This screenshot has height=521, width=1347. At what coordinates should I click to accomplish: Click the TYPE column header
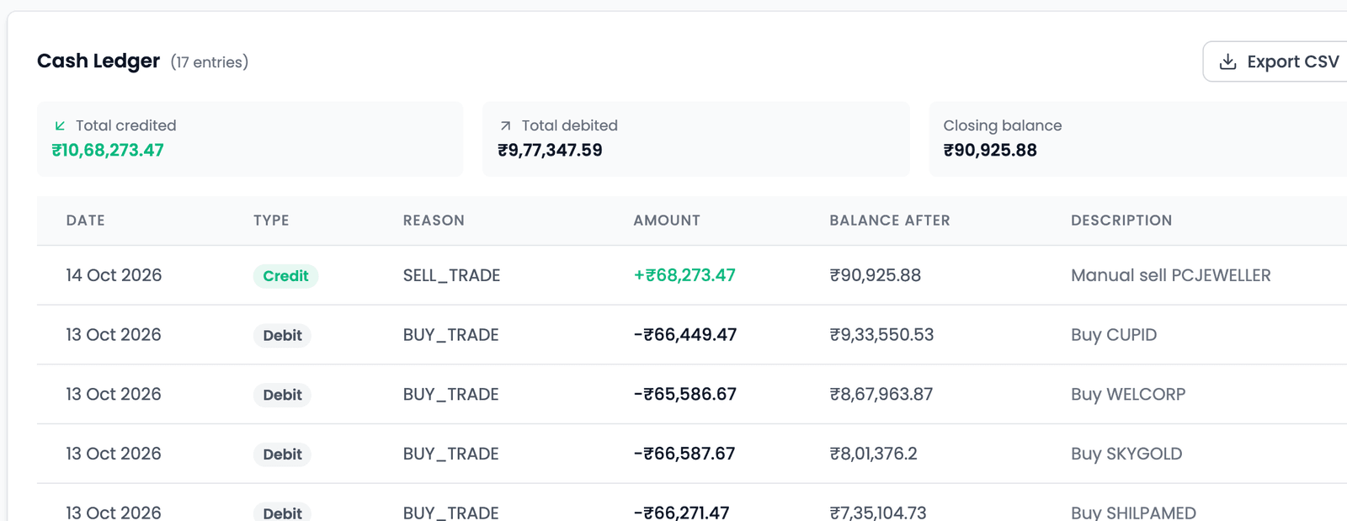click(x=271, y=221)
